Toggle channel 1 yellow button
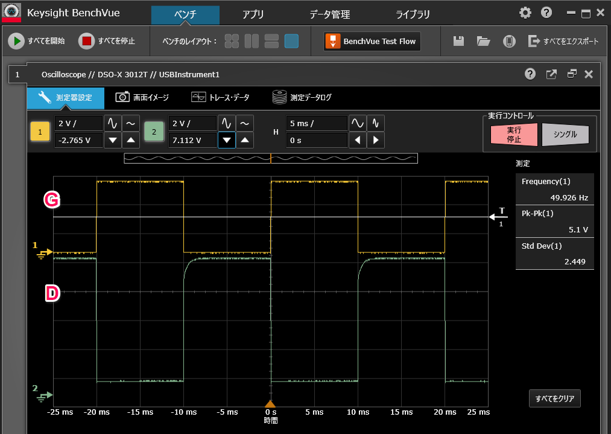Screen dimensions: 611x434 click(40, 131)
